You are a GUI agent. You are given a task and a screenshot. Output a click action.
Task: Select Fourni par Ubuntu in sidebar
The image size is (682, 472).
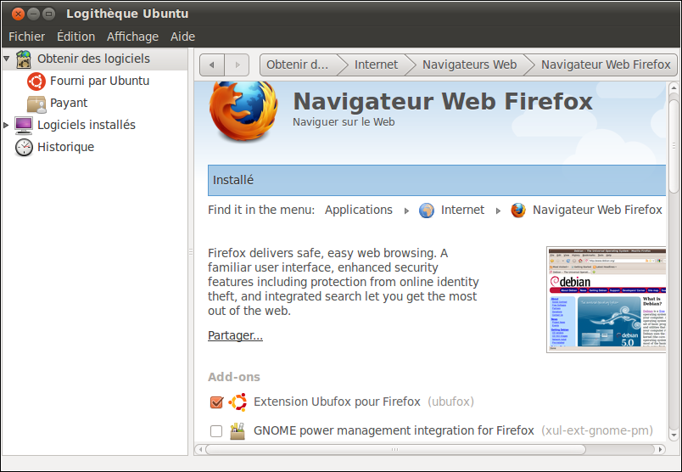coord(99,81)
